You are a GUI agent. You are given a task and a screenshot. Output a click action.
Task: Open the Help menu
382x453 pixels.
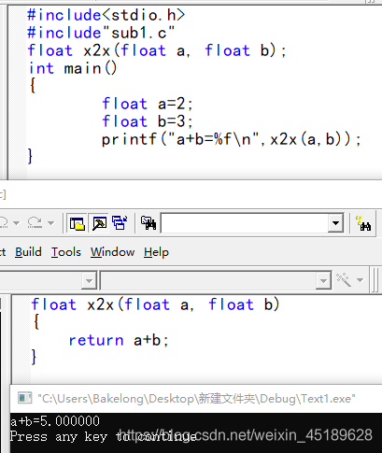click(x=156, y=252)
